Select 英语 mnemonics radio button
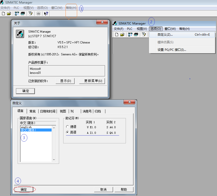This screenshot has width=217, height=196. click(67, 132)
